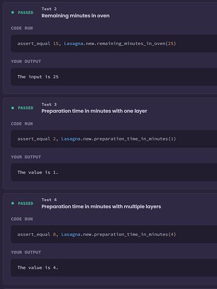This screenshot has height=289, width=217.
Task: Click the green status dot for Test 3
Action: [x=13, y=108]
